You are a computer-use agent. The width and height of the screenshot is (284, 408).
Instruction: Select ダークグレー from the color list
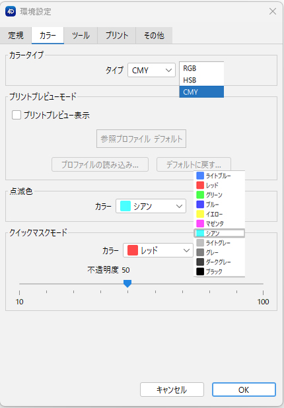[x=219, y=262]
